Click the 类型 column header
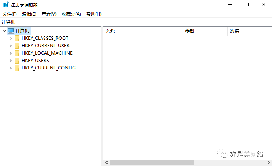Image resolution: width=272 pixels, height=166 pixels. pos(205,31)
